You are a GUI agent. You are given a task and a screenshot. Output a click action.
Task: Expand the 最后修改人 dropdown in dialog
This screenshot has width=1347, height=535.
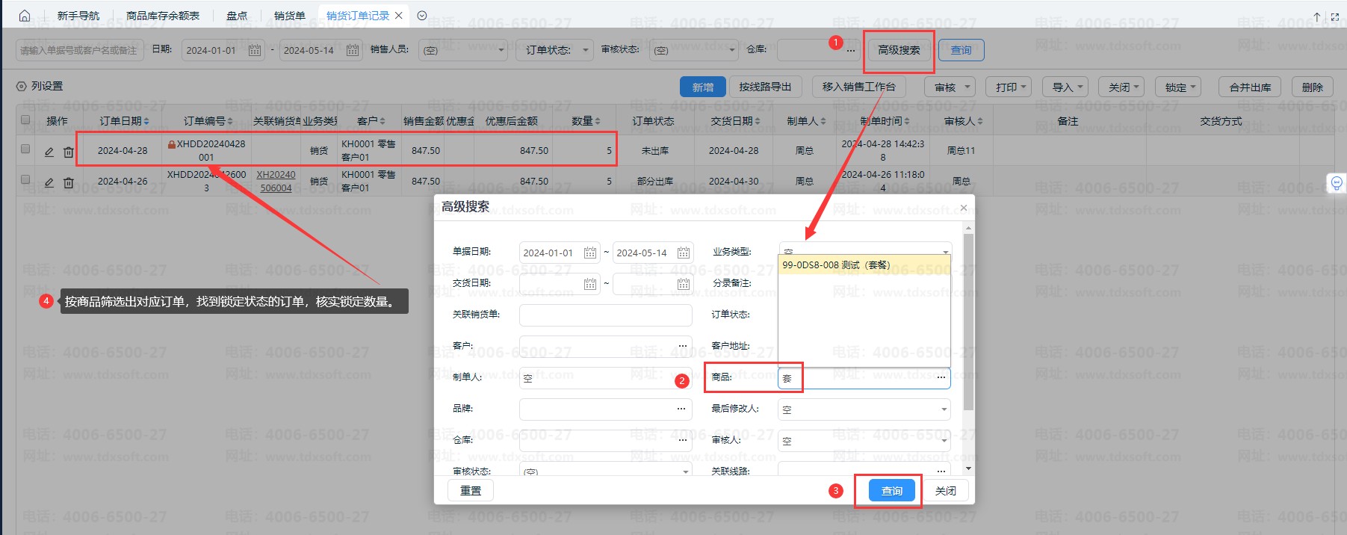pyautogui.click(x=944, y=409)
